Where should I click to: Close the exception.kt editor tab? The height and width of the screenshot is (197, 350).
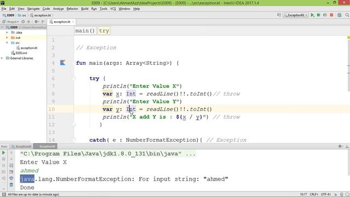[x=73, y=22]
